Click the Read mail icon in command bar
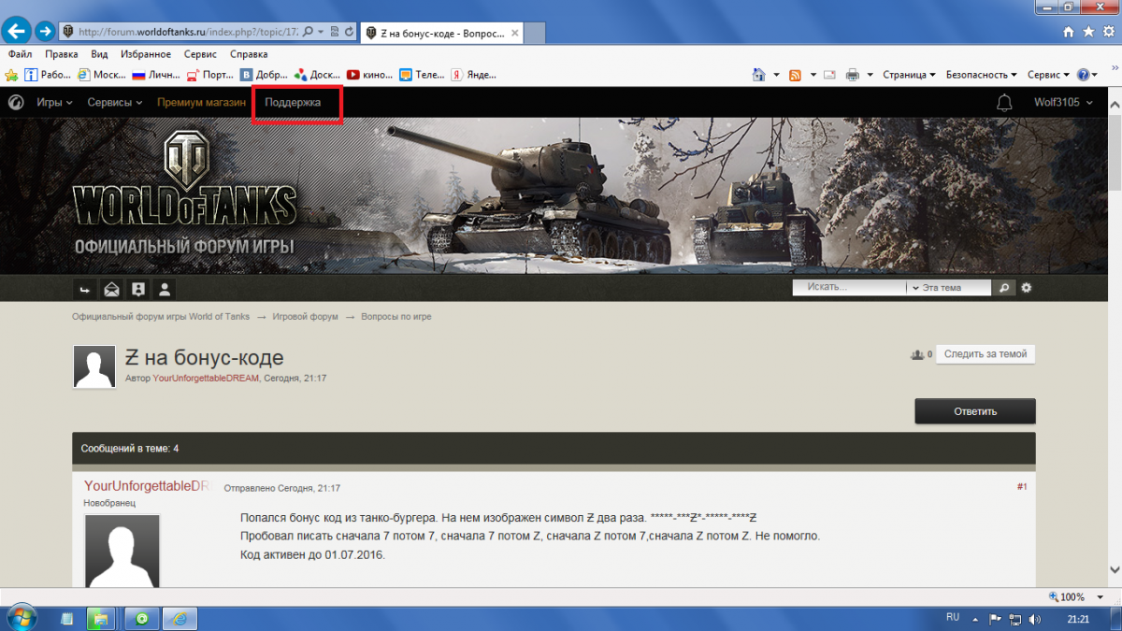This screenshot has width=1122, height=631. (x=829, y=75)
